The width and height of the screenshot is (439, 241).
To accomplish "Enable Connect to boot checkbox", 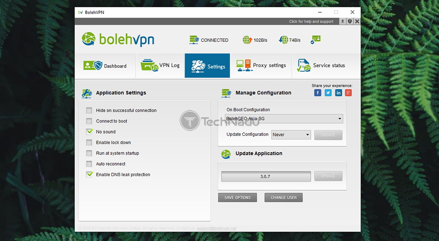I will (x=89, y=121).
